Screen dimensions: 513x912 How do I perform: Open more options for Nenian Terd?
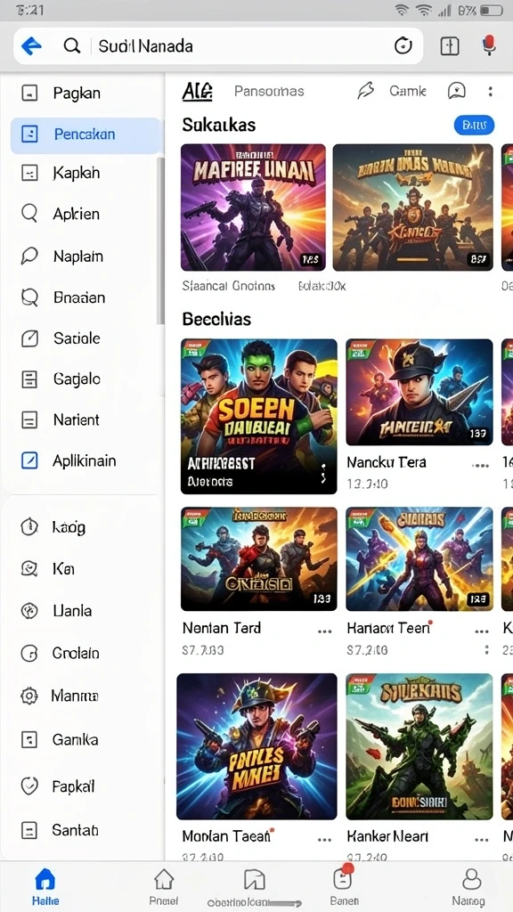tap(324, 631)
